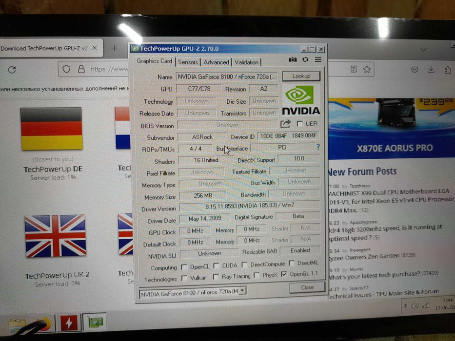The width and height of the screenshot is (455, 341).
Task: Click the X870E AORUS PRO ad banner
Action: pos(391,129)
